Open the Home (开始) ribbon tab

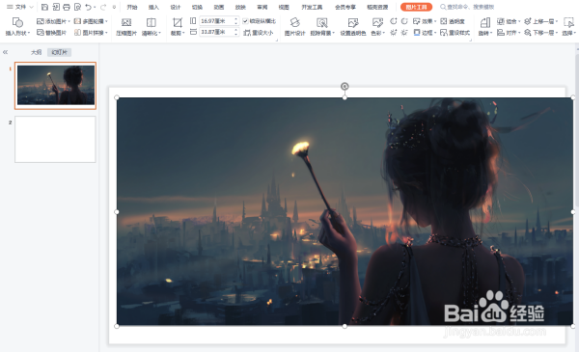132,7
